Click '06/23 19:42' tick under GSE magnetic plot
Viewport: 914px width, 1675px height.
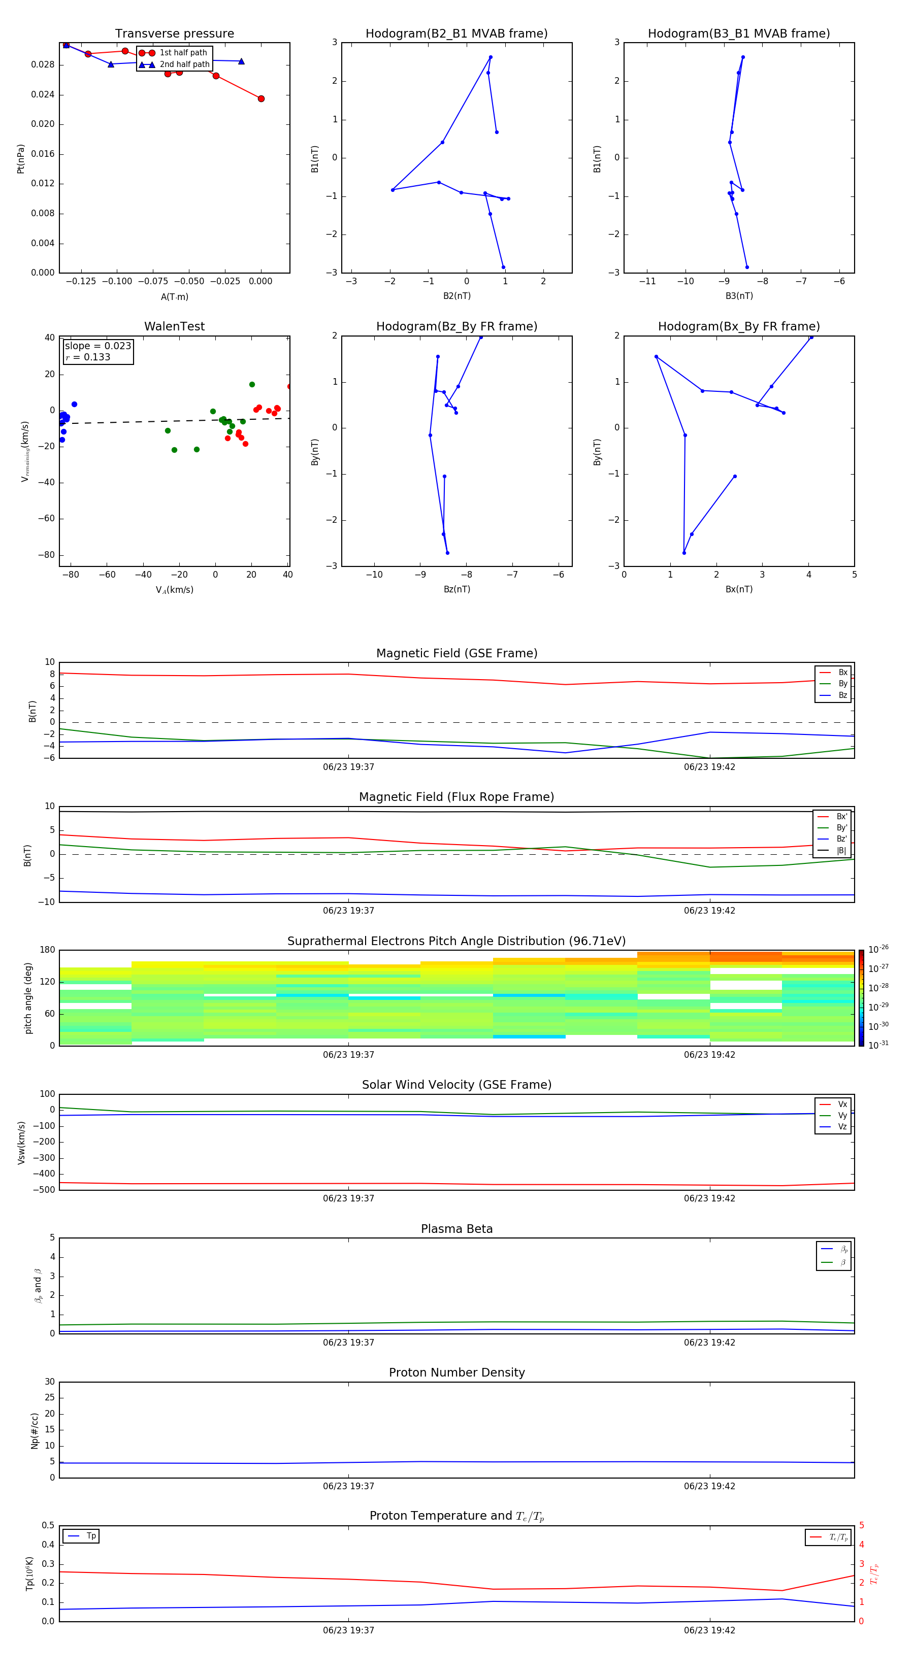709,766
